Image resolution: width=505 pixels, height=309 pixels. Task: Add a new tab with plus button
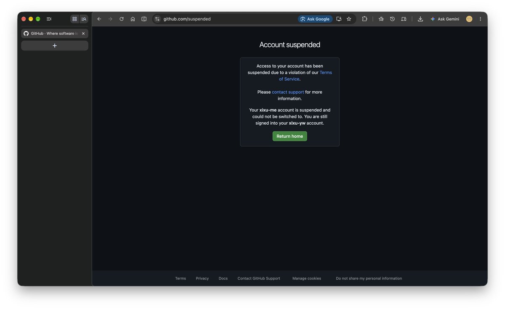tap(55, 45)
